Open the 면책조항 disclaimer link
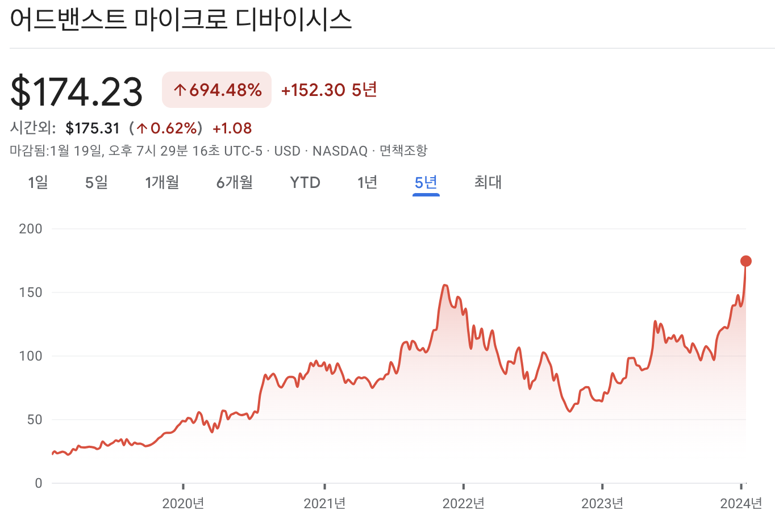775x519 pixels. 405,151
